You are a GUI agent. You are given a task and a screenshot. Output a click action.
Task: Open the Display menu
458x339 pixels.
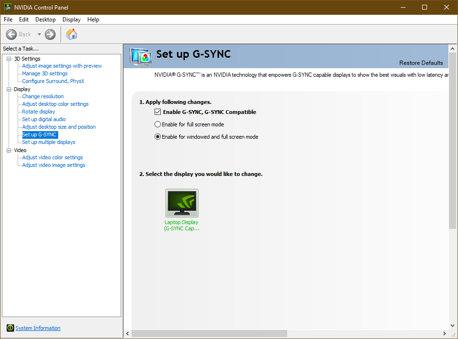(72, 20)
